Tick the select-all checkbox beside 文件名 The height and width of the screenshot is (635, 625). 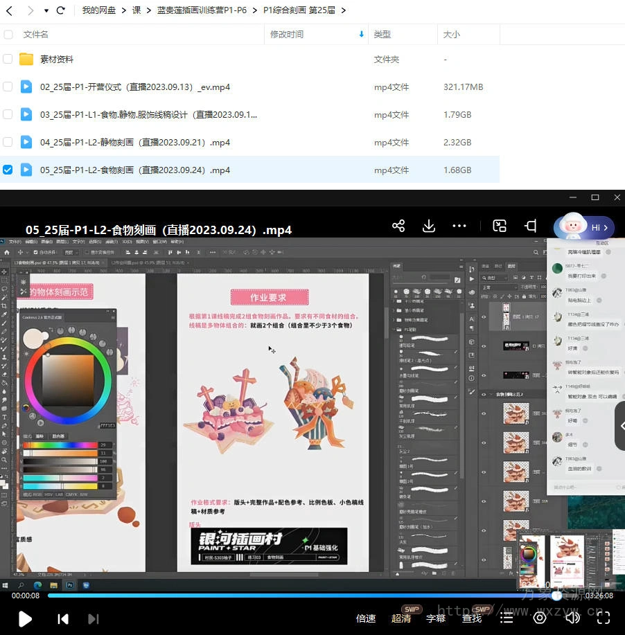point(8,35)
